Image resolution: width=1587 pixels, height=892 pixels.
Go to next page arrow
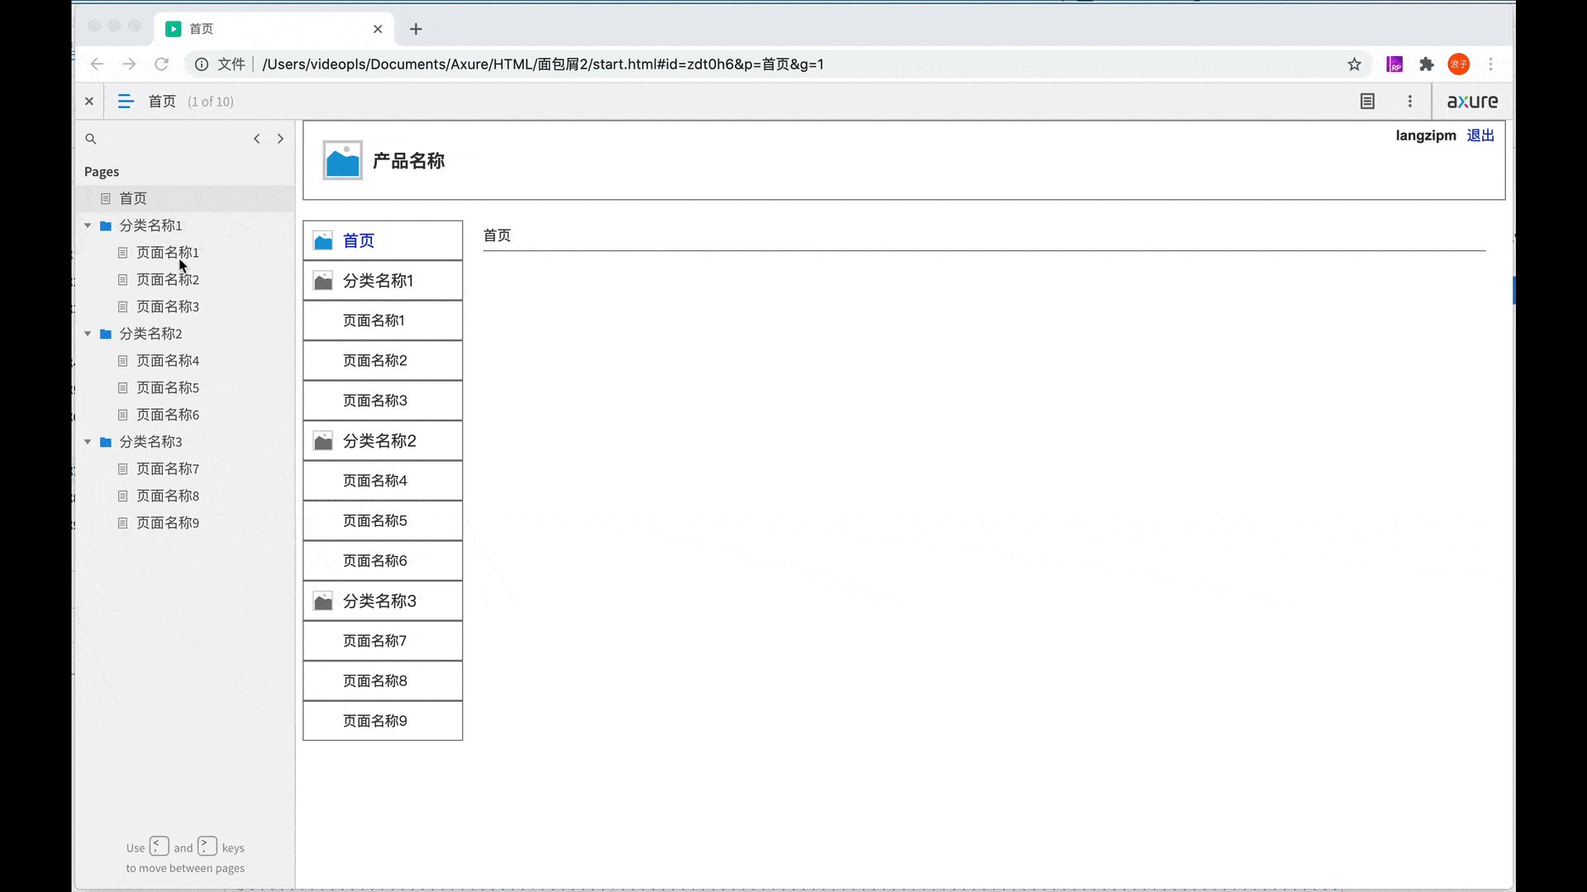[x=280, y=139]
